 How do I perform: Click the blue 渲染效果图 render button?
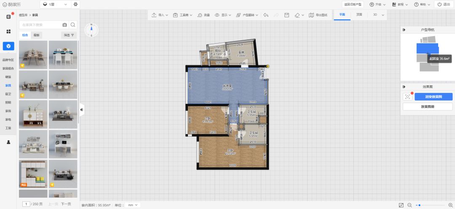point(434,97)
